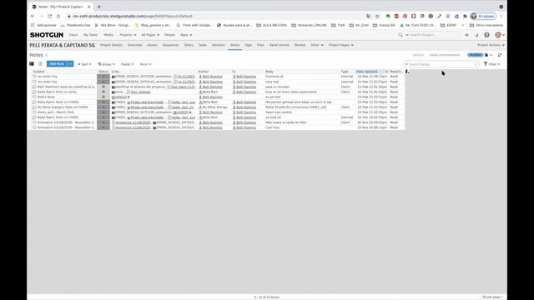Click the global search magnifier icon
Screen dimensions: 534x300
pos(400,35)
